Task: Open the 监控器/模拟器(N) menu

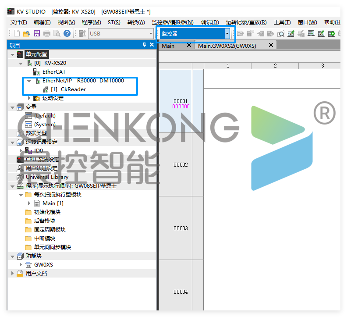Action: click(173, 22)
